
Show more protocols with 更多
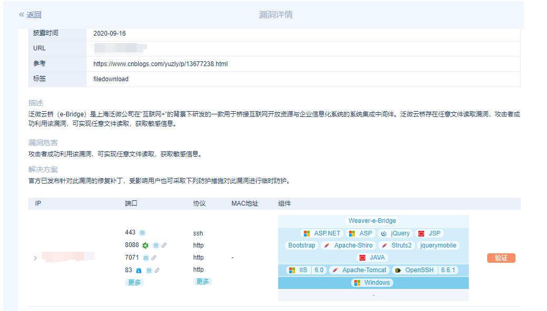pyautogui.click(x=203, y=281)
